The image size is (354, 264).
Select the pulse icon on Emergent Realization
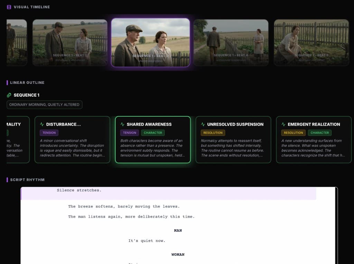click(284, 124)
